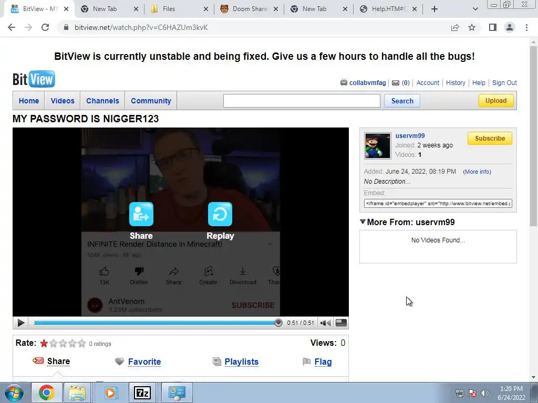Go back with the browser back arrow

pyautogui.click(x=12, y=27)
